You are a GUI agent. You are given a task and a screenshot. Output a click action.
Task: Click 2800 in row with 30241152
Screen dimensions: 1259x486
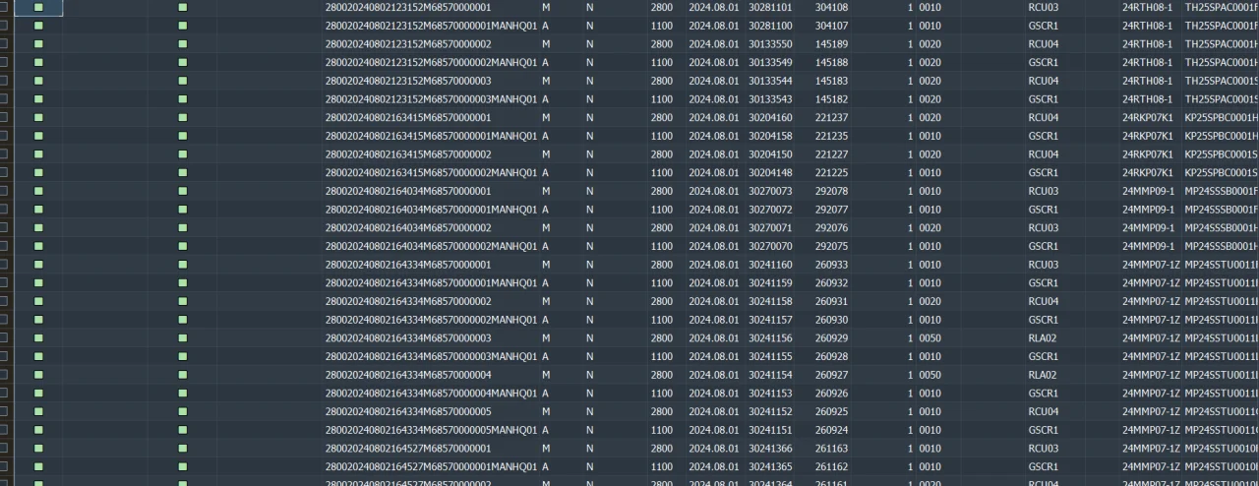662,411
